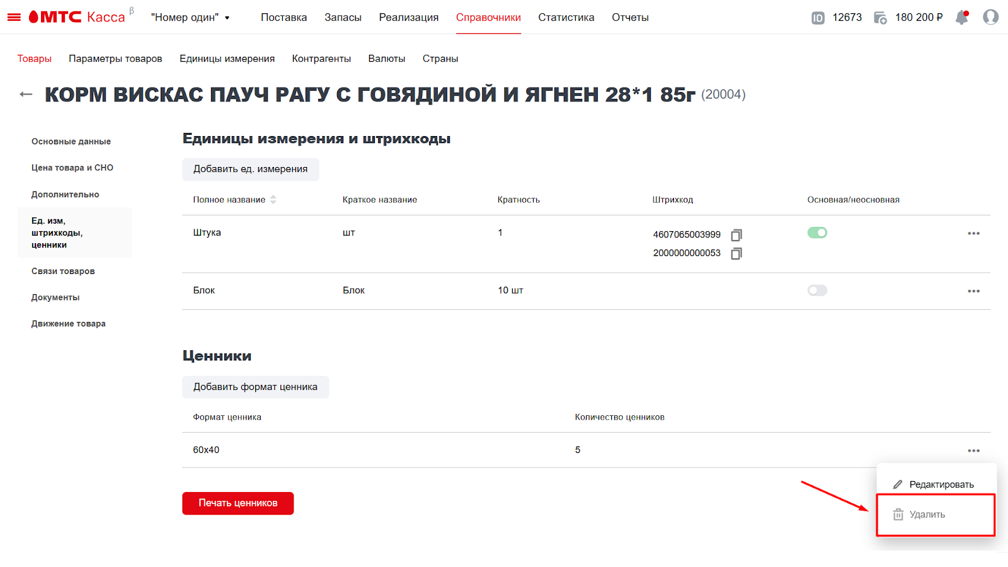Open actions menu for Штука row
Image resolution: width=1008 pixels, height=567 pixels.
click(973, 233)
